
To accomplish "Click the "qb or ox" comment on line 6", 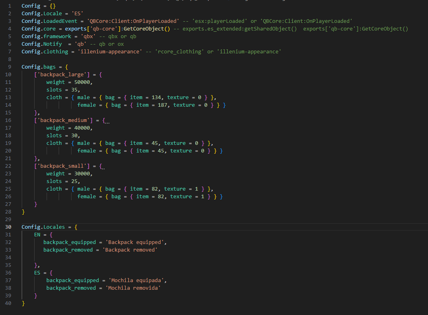I will tap(111, 44).
